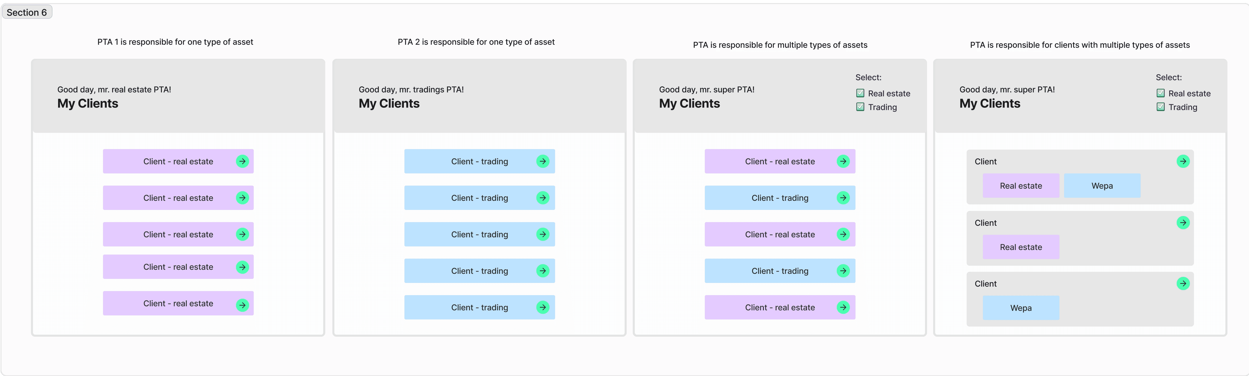Click the Wepa tag next to Real estate
The height and width of the screenshot is (376, 1249).
[1102, 186]
